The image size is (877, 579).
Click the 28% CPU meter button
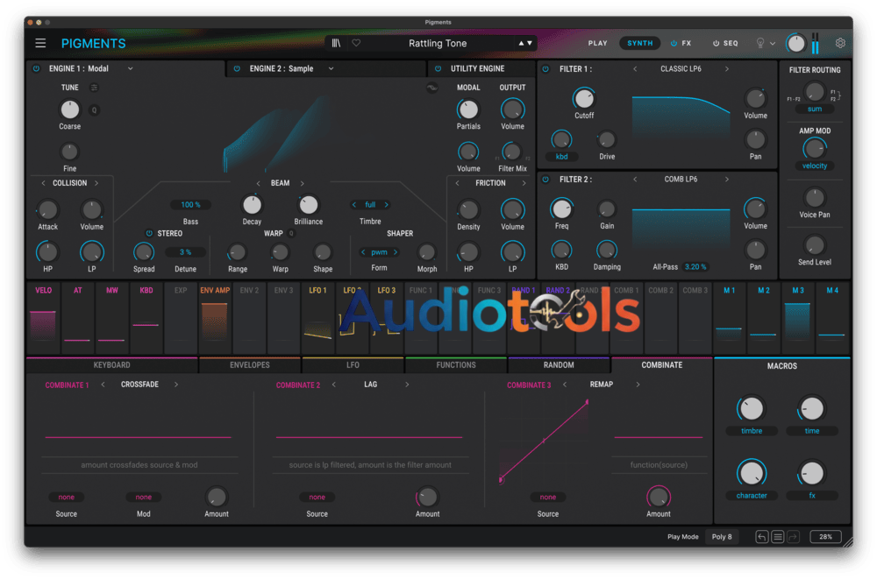coord(824,536)
